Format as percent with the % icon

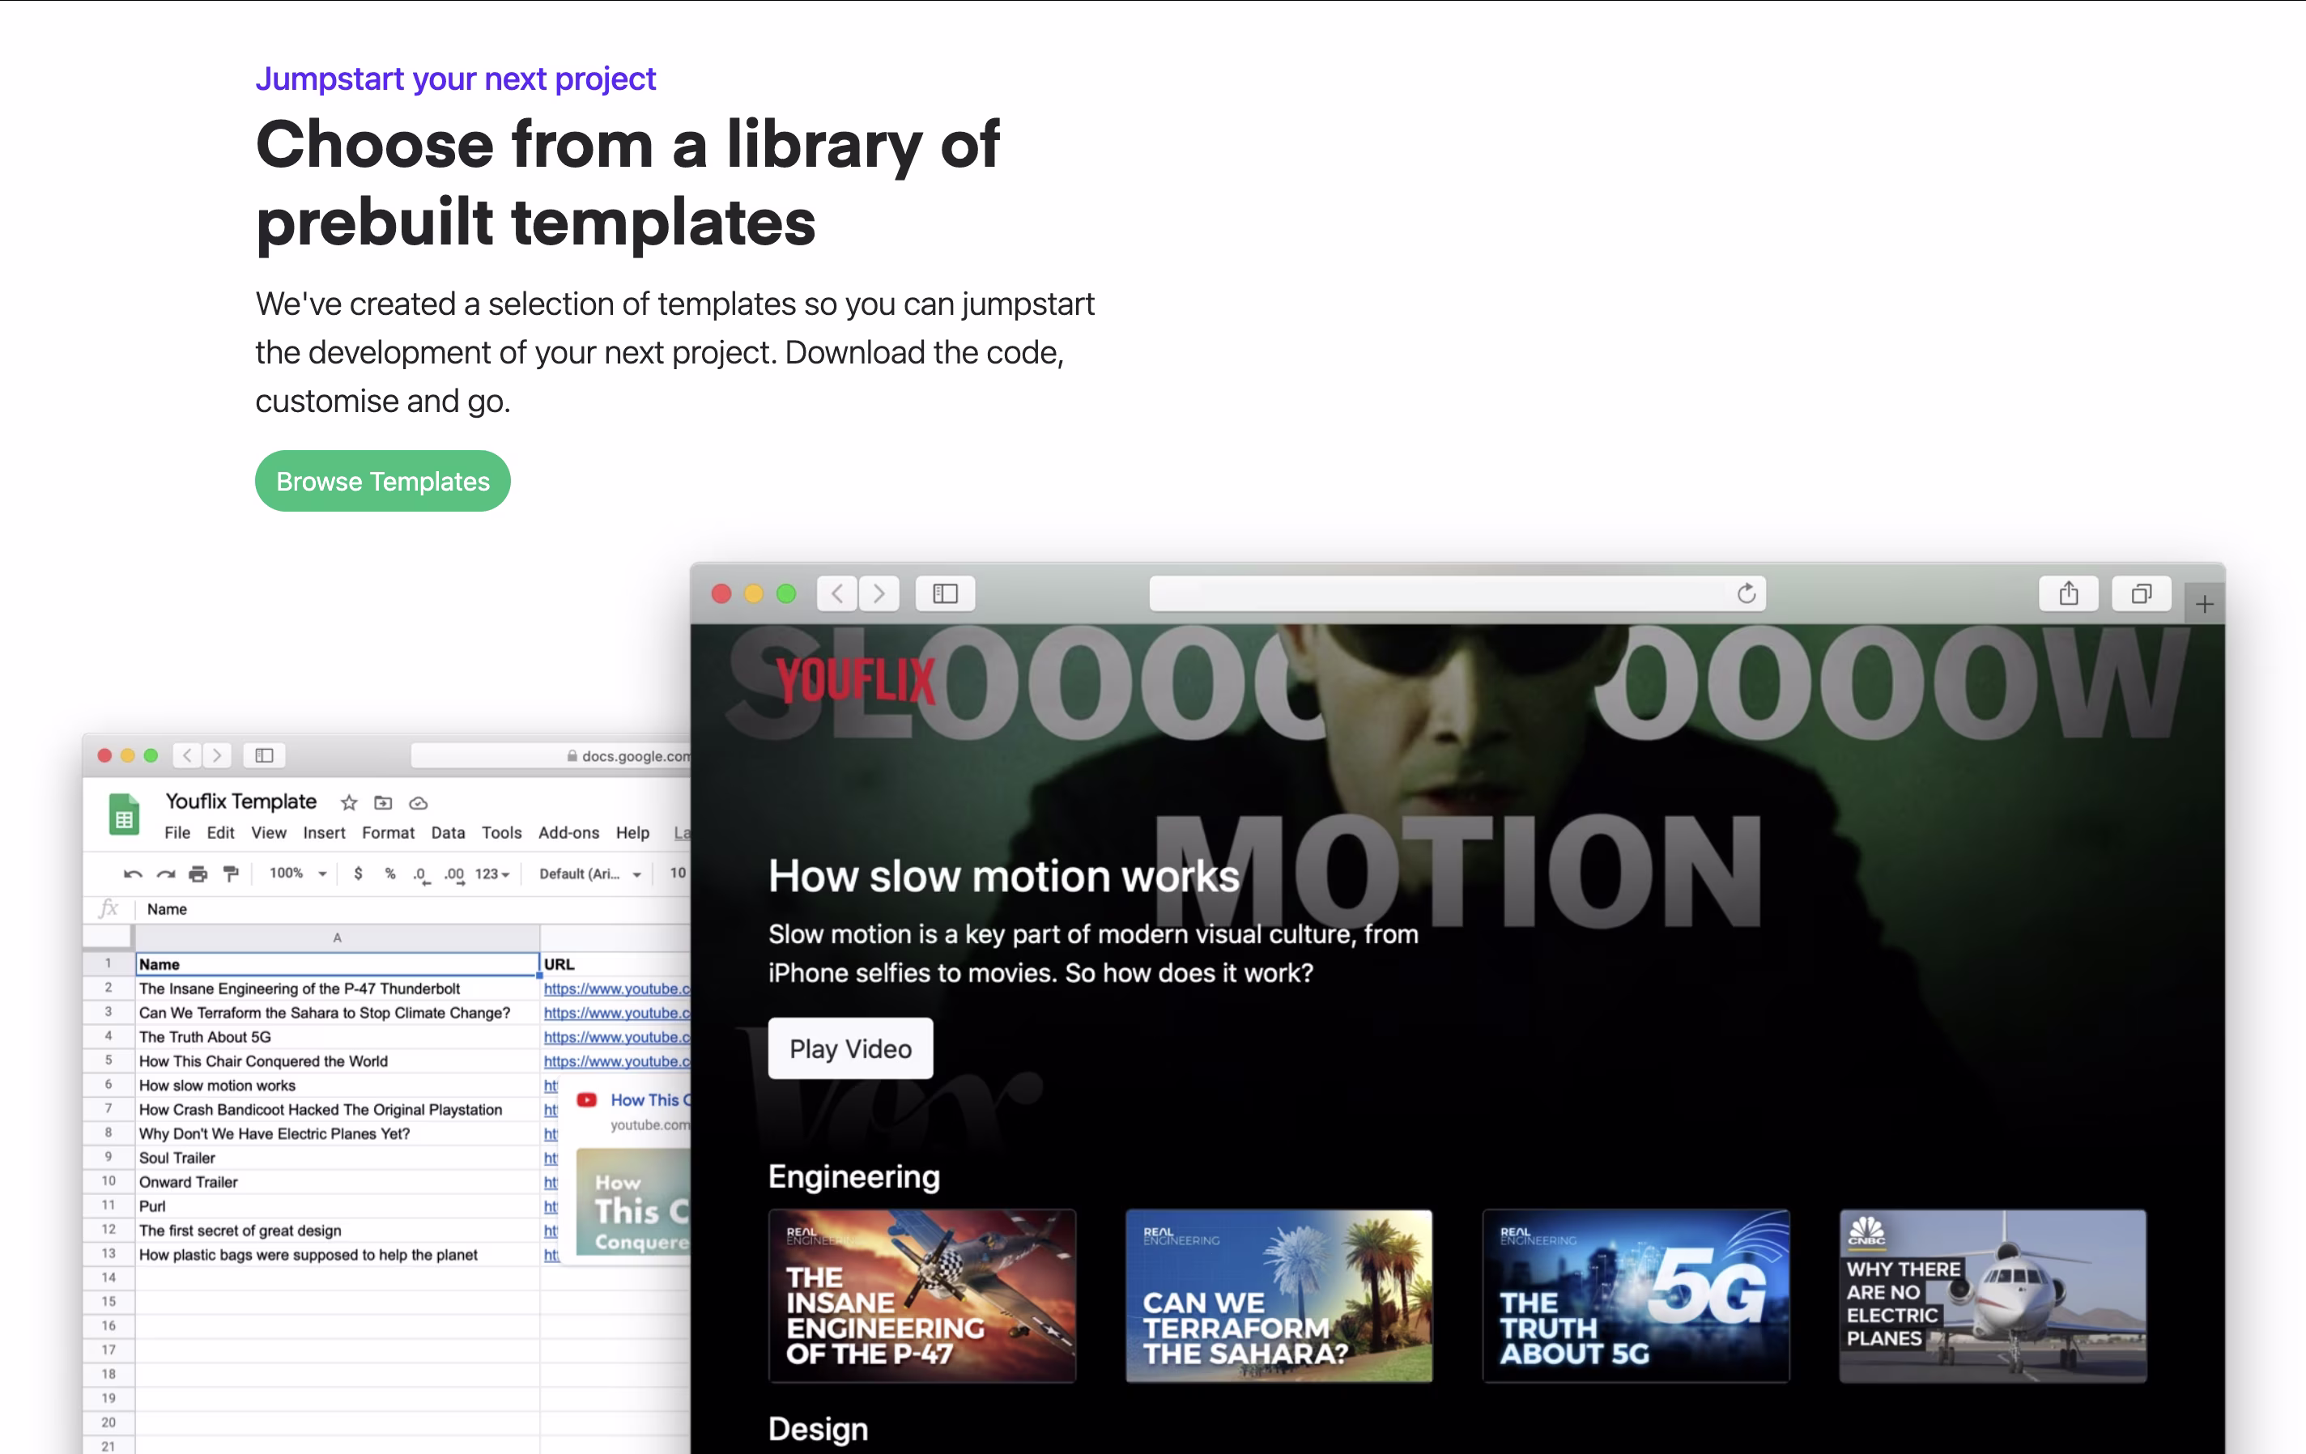coord(389,873)
